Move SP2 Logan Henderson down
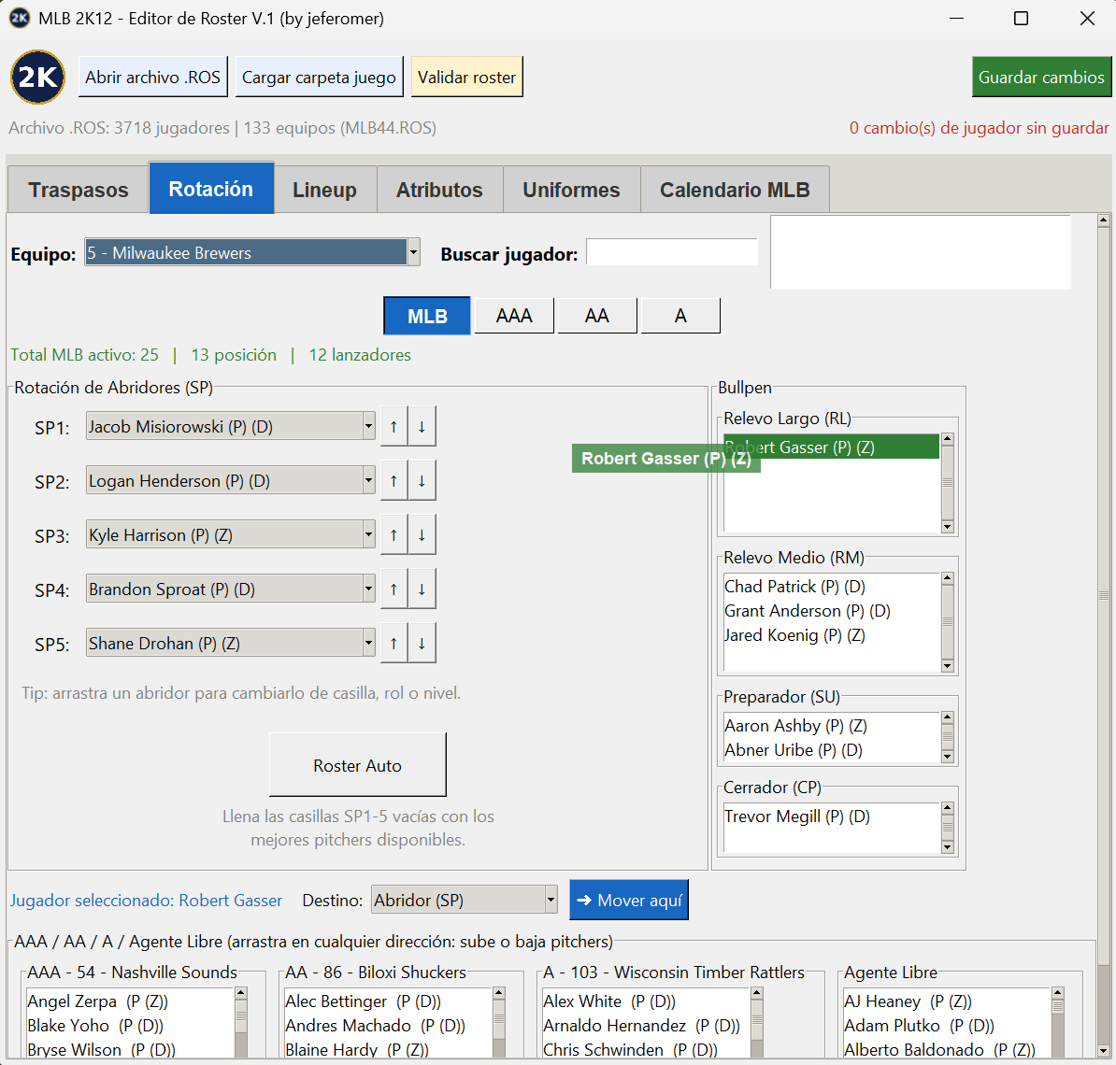 pos(422,480)
